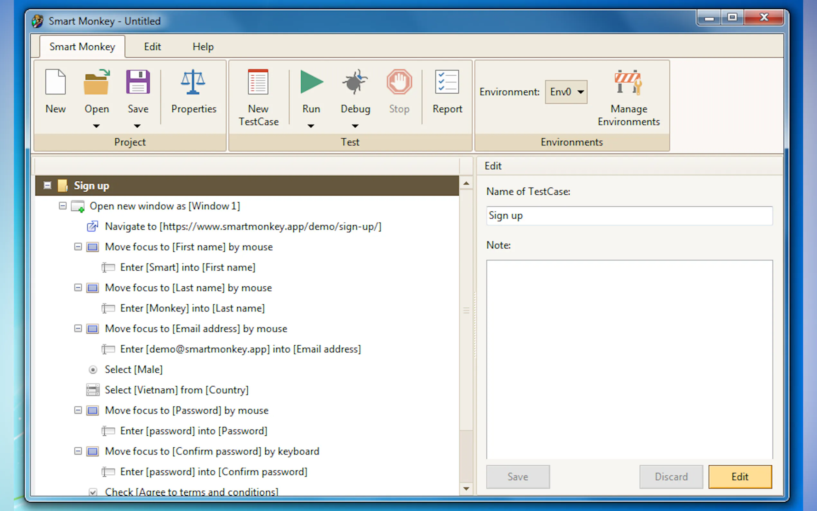
Task: Click icon beside Move focus to Password
Action: click(x=93, y=411)
